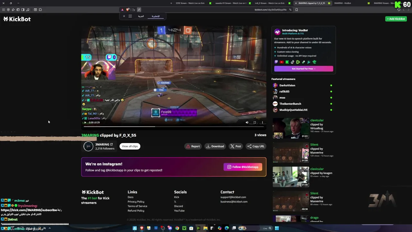Reload the page
This screenshot has width=412, height=232.
(398, 10)
